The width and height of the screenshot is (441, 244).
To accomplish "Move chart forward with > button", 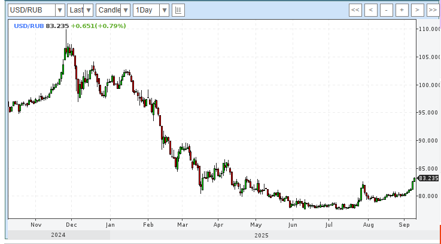I will (x=418, y=10).
